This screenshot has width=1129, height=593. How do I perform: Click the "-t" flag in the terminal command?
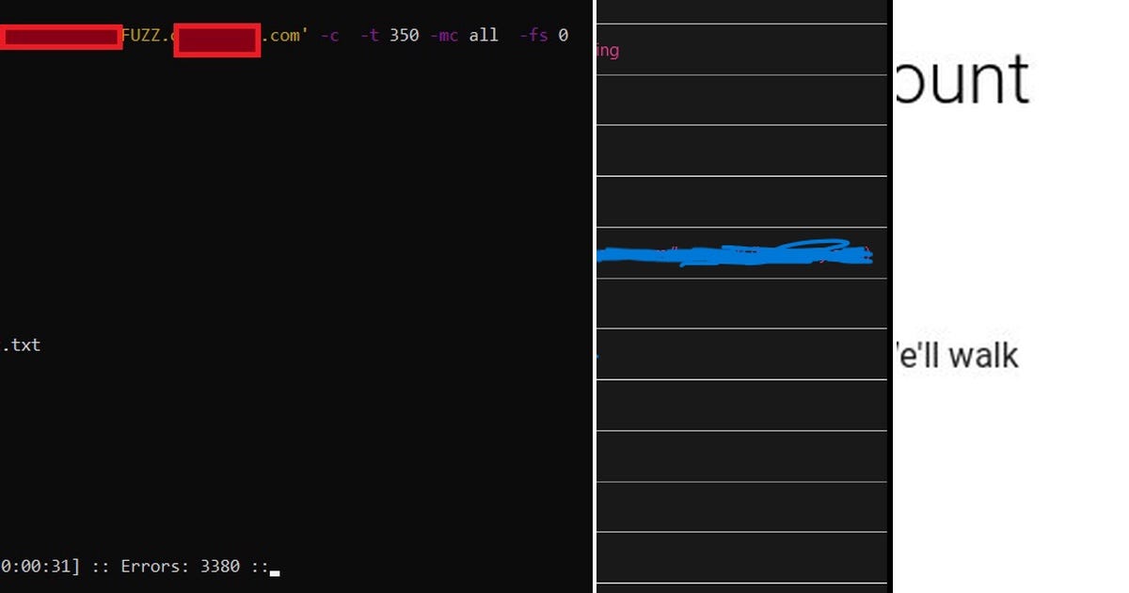[x=370, y=36]
